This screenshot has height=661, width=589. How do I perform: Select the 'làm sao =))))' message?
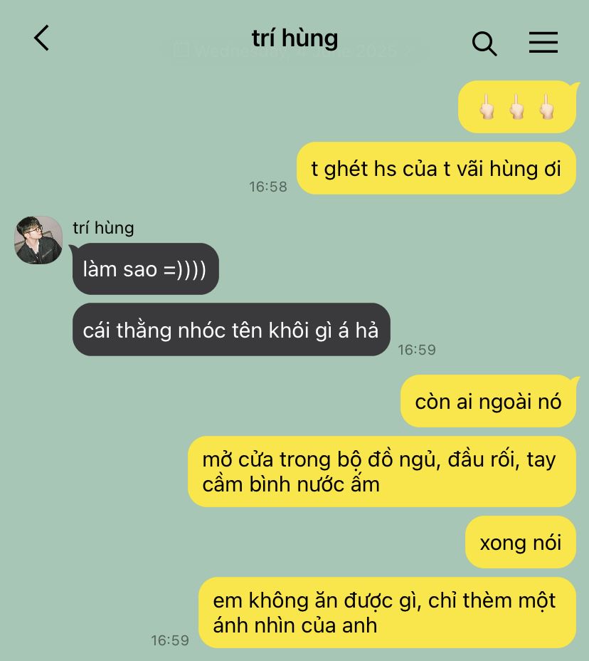[146, 269]
